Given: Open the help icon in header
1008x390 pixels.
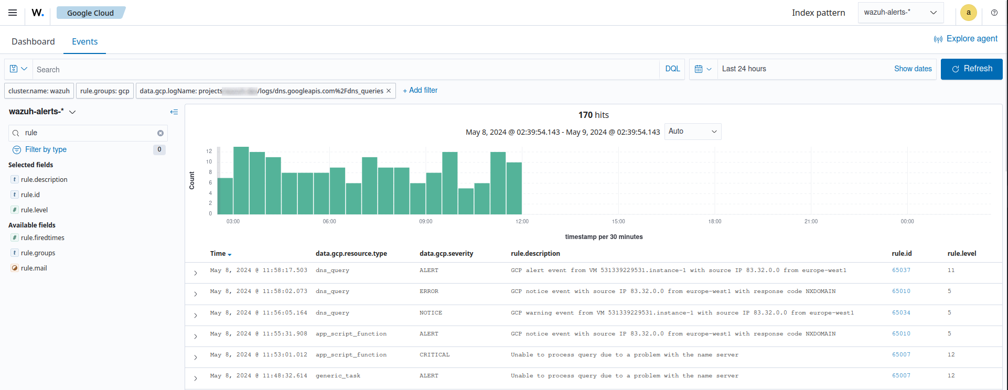Looking at the screenshot, I should (x=994, y=13).
